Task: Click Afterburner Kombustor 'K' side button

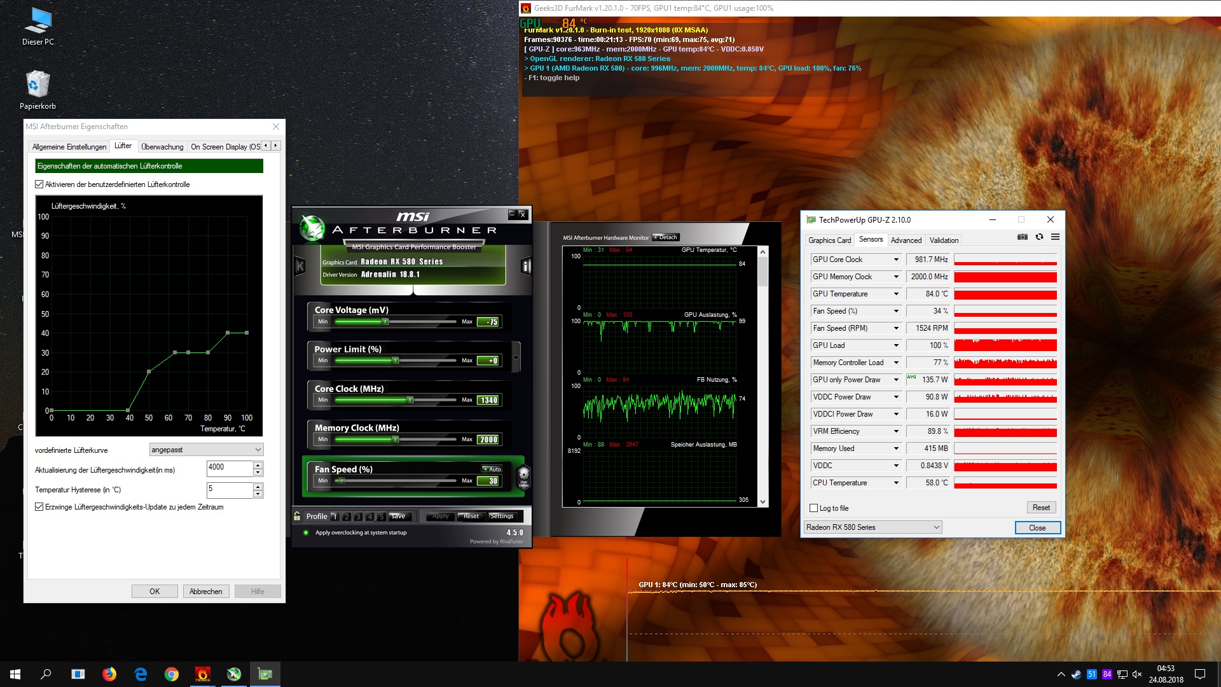Action: (x=300, y=266)
